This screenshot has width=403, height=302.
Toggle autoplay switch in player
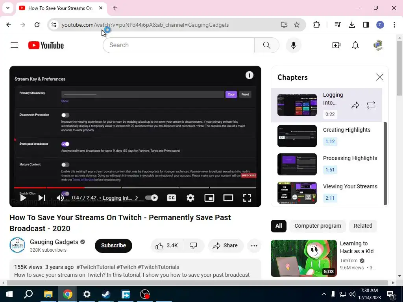(x=152, y=198)
